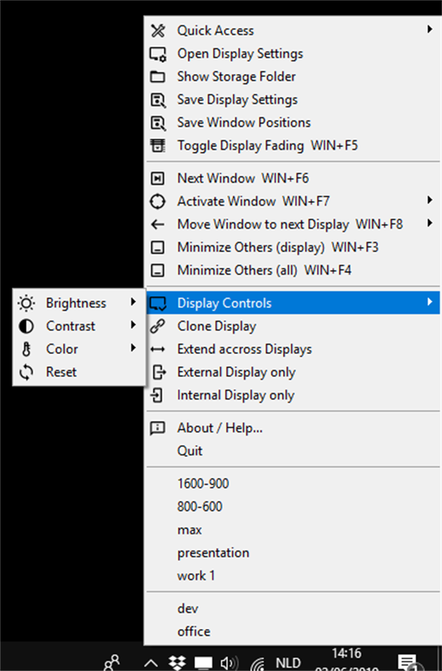Click the Save Window Positions disk icon
The width and height of the screenshot is (442, 671).
pyautogui.click(x=158, y=123)
